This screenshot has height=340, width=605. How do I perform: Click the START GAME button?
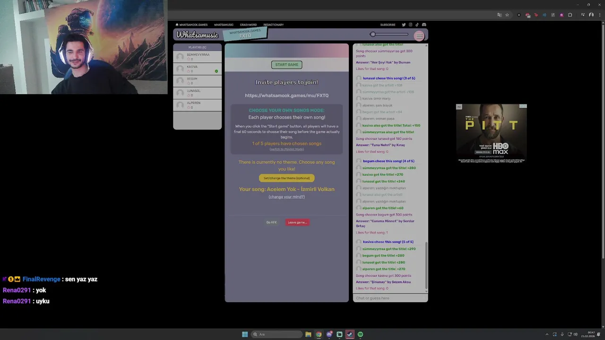286,65
